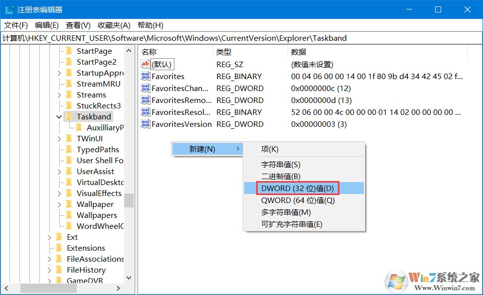This screenshot has height=295, width=483.
Task: Open the FavoritesChan REG_DWORD value
Action: [x=174, y=88]
